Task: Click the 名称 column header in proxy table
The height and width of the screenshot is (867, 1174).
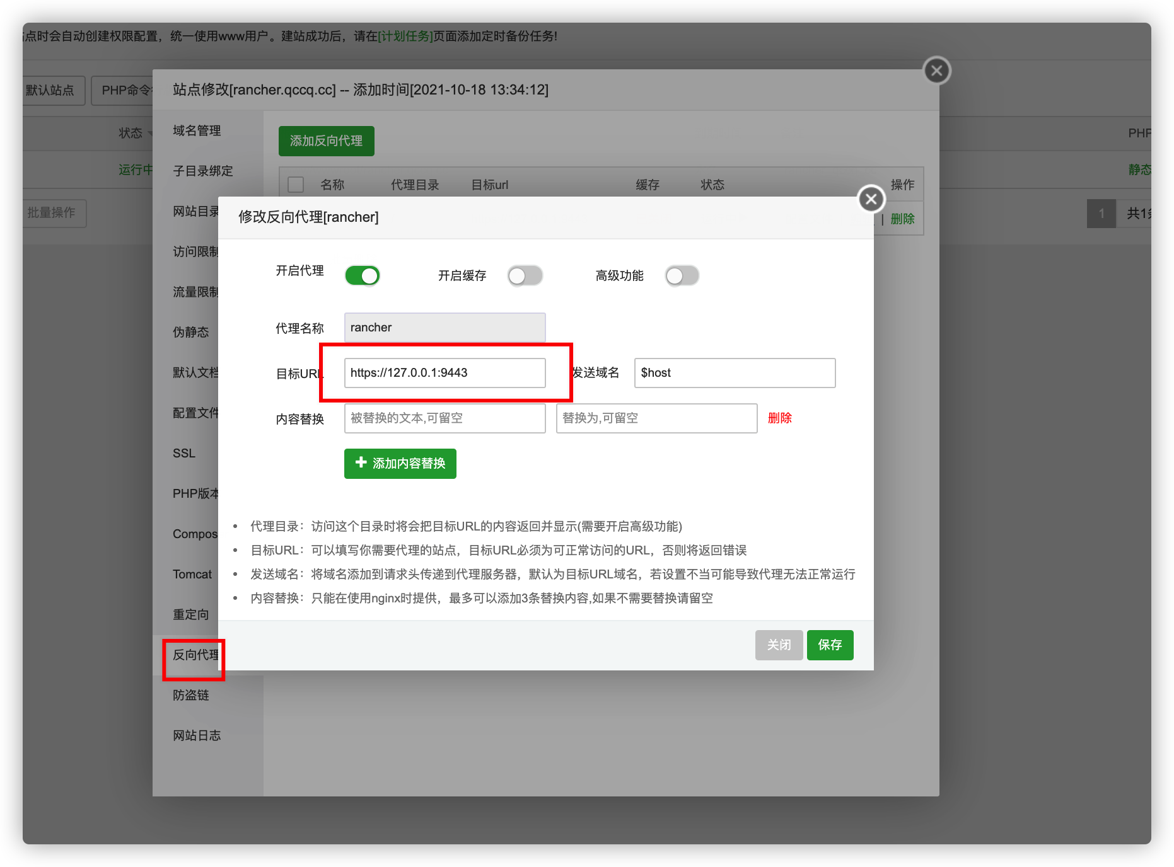Action: (332, 185)
